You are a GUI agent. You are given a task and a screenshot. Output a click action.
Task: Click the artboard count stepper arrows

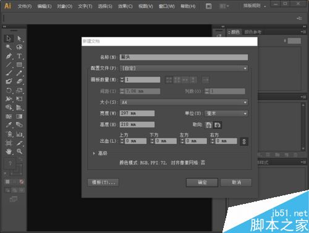pos(122,80)
